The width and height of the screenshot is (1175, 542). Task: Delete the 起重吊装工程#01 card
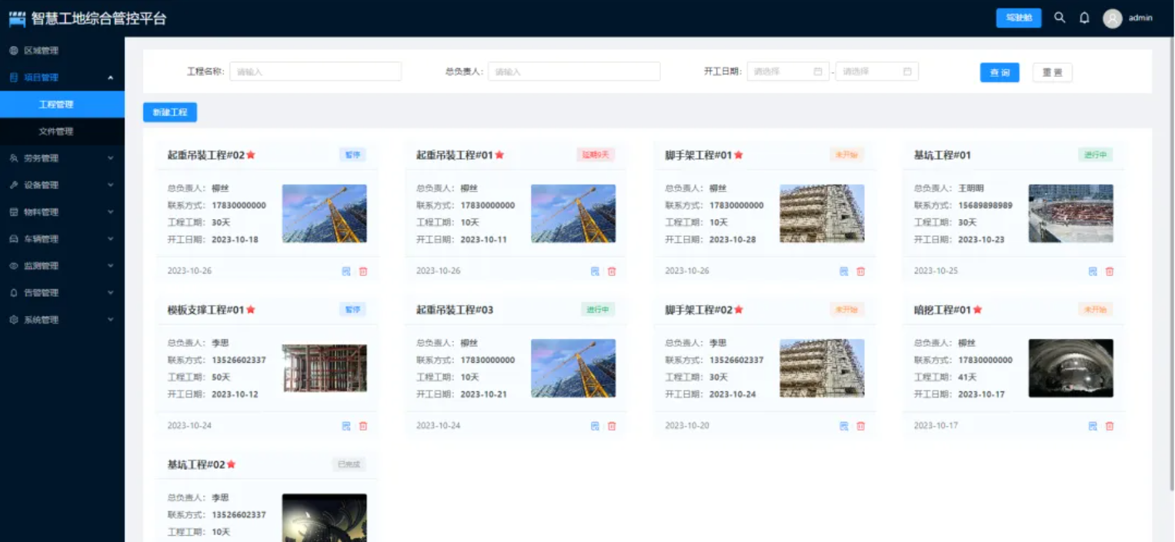pos(612,271)
